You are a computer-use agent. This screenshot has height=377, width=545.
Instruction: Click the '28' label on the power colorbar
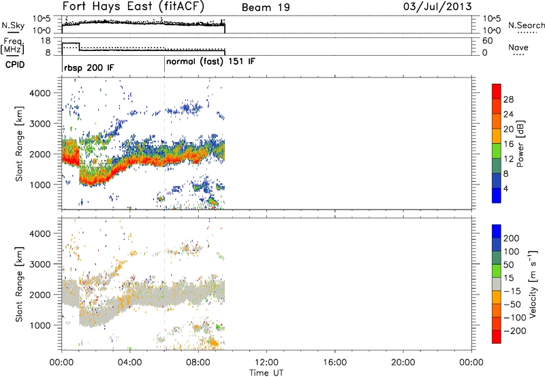click(x=508, y=99)
